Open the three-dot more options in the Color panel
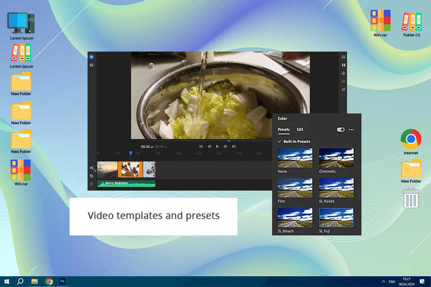This screenshot has height=287, width=431. (352, 130)
